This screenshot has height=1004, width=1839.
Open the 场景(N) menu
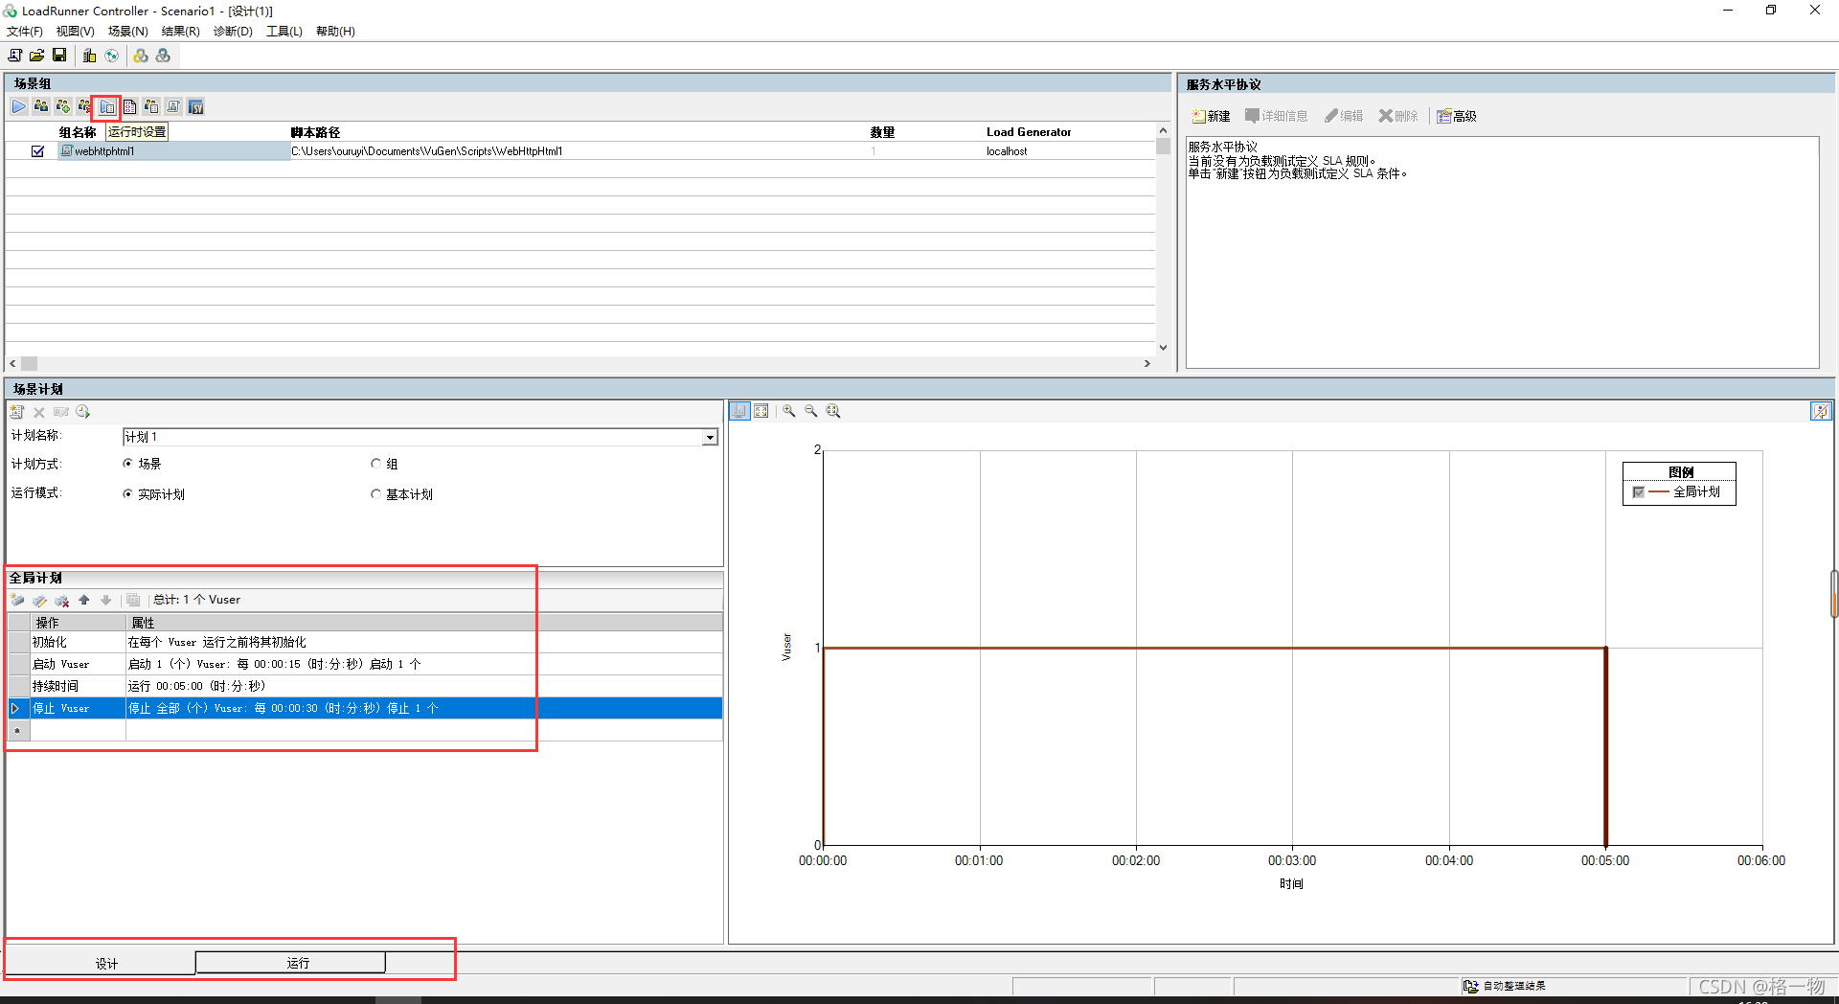128,32
